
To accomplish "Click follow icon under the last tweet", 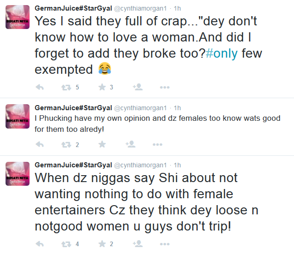I will (x=137, y=243).
